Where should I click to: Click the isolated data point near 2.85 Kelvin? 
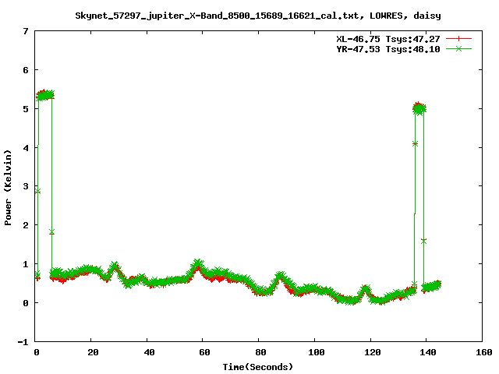(37, 191)
